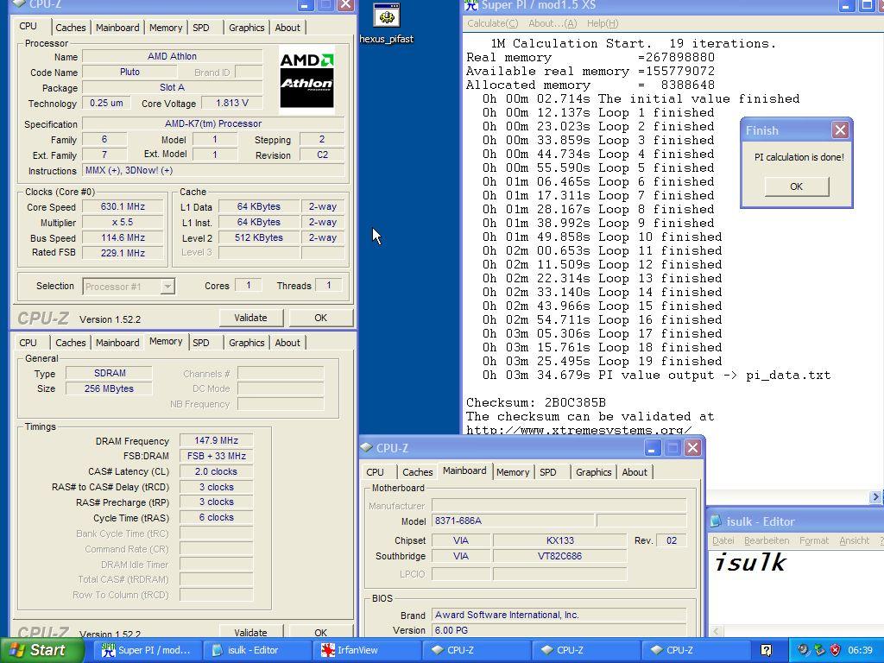This screenshot has width=884, height=663.
Task: Click the first system tray icon
Action: [x=803, y=650]
